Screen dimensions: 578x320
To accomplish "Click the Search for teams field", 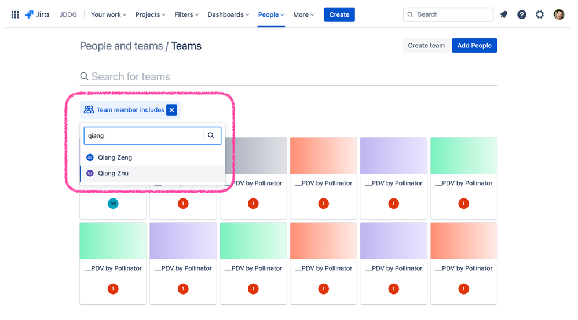I will pos(288,76).
